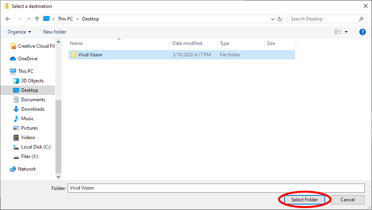This screenshot has height=210, width=372.
Task: Close the Select a destination dialog
Action: (366, 6)
